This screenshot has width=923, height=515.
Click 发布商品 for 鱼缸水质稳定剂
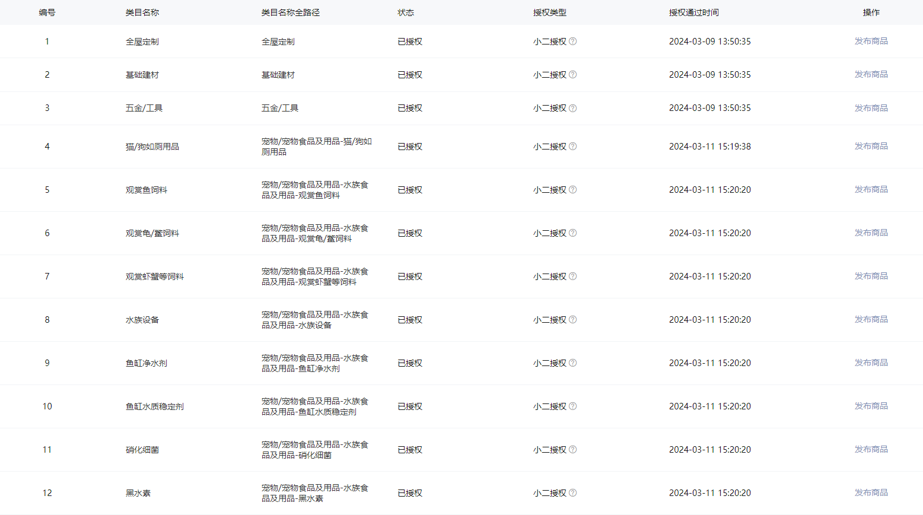click(x=871, y=406)
